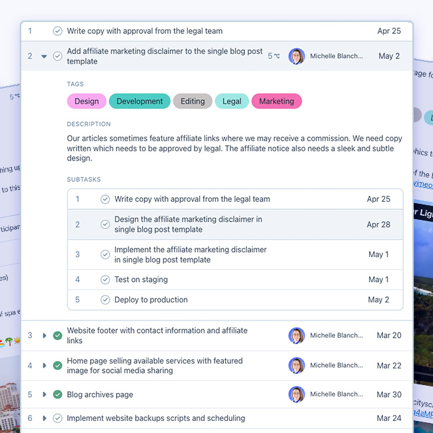Screen dimensions: 433x433
Task: Click May 1 date of Implement subtask
Action: click(378, 254)
